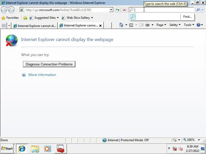The image size is (206, 154).
Task: Open Windows Explorer folder taskbar icon
Action: pos(35,149)
